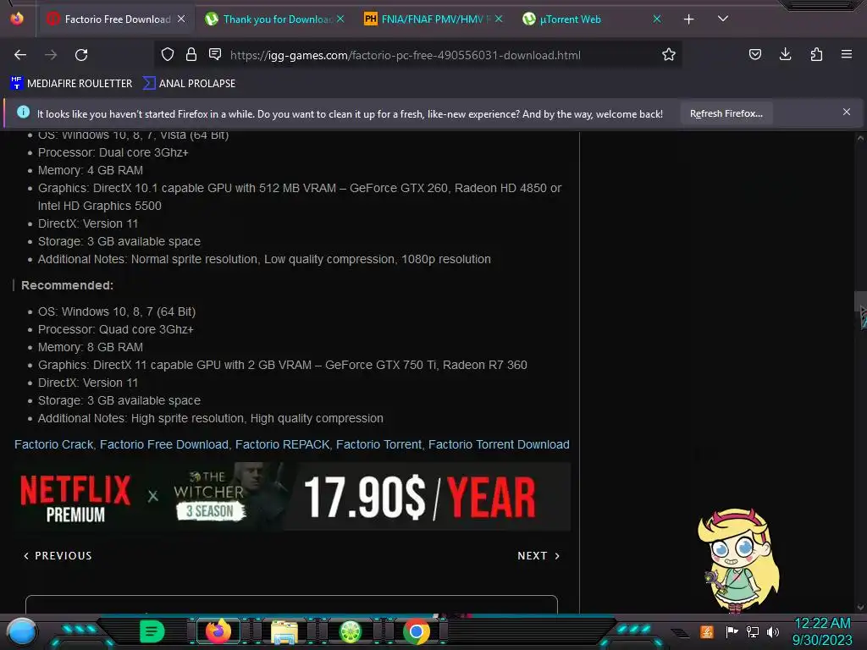Click the Refresh Firefox button

click(x=726, y=113)
